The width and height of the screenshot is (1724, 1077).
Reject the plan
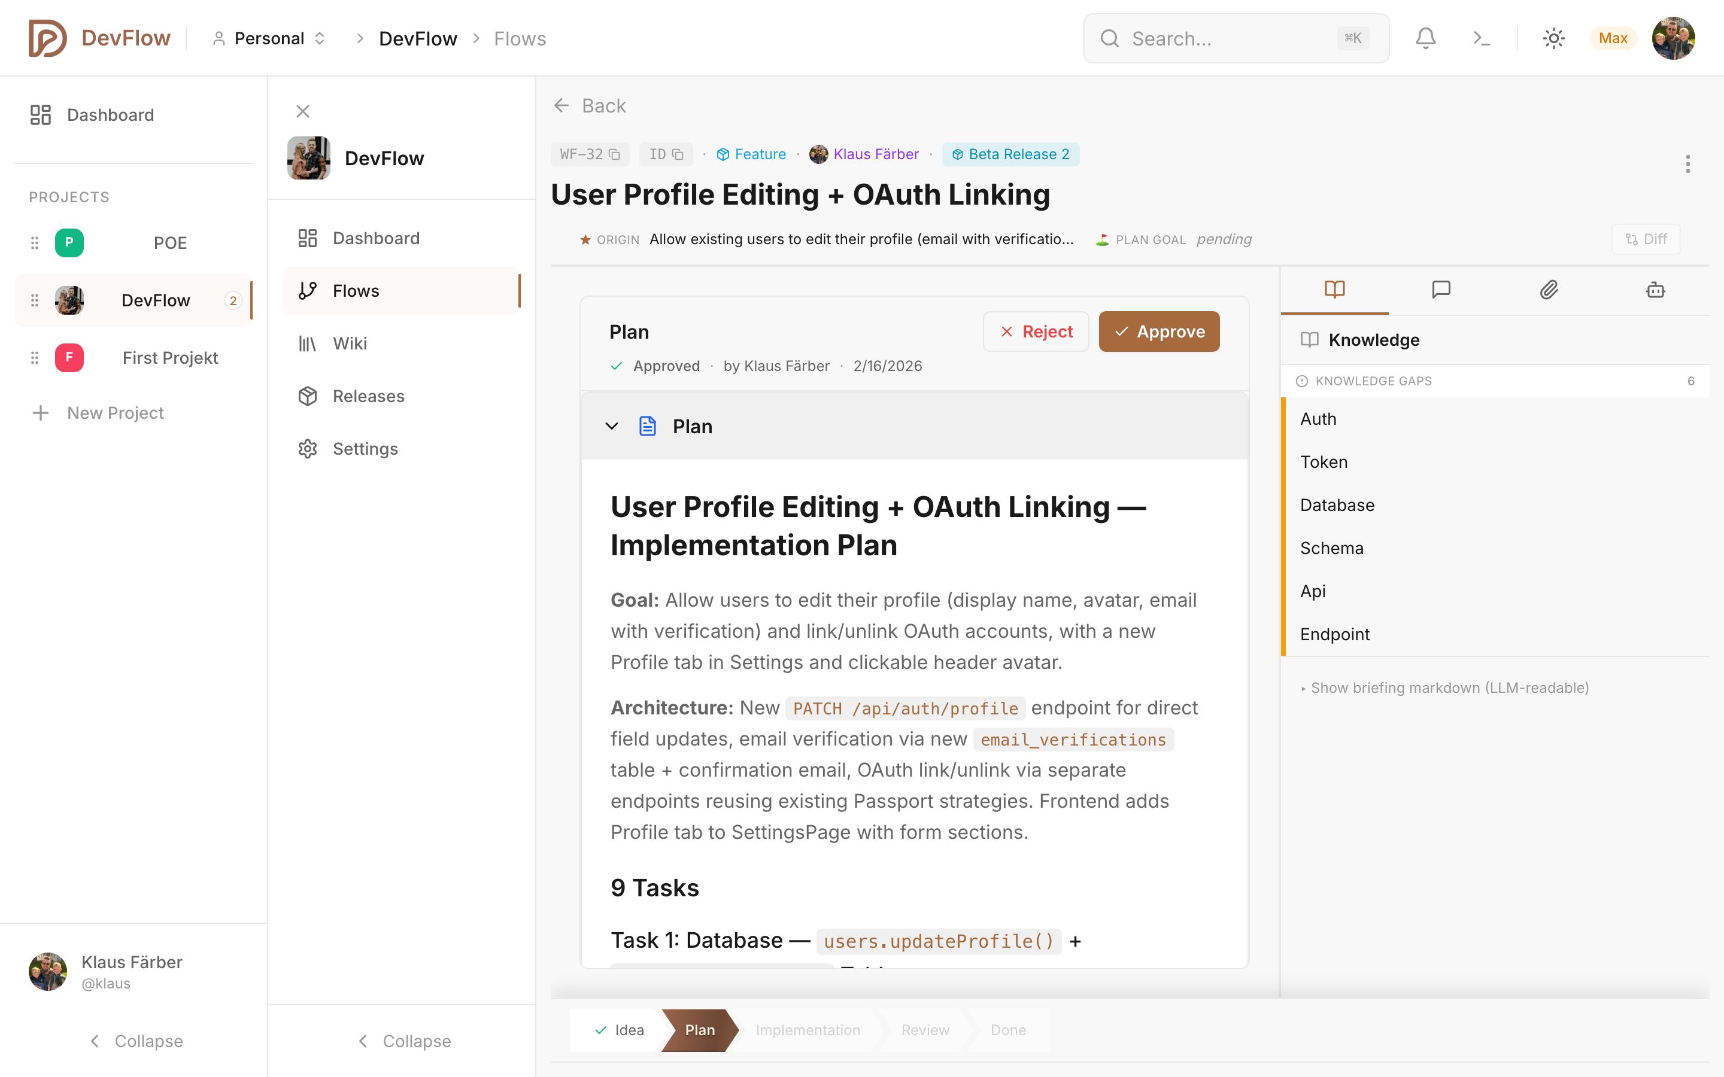click(1036, 331)
